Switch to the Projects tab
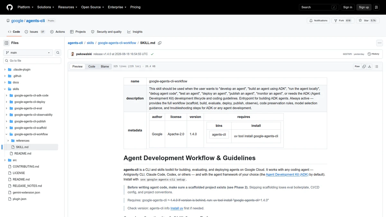Image resolution: width=386 pixels, height=217 pixels. pos(78,32)
